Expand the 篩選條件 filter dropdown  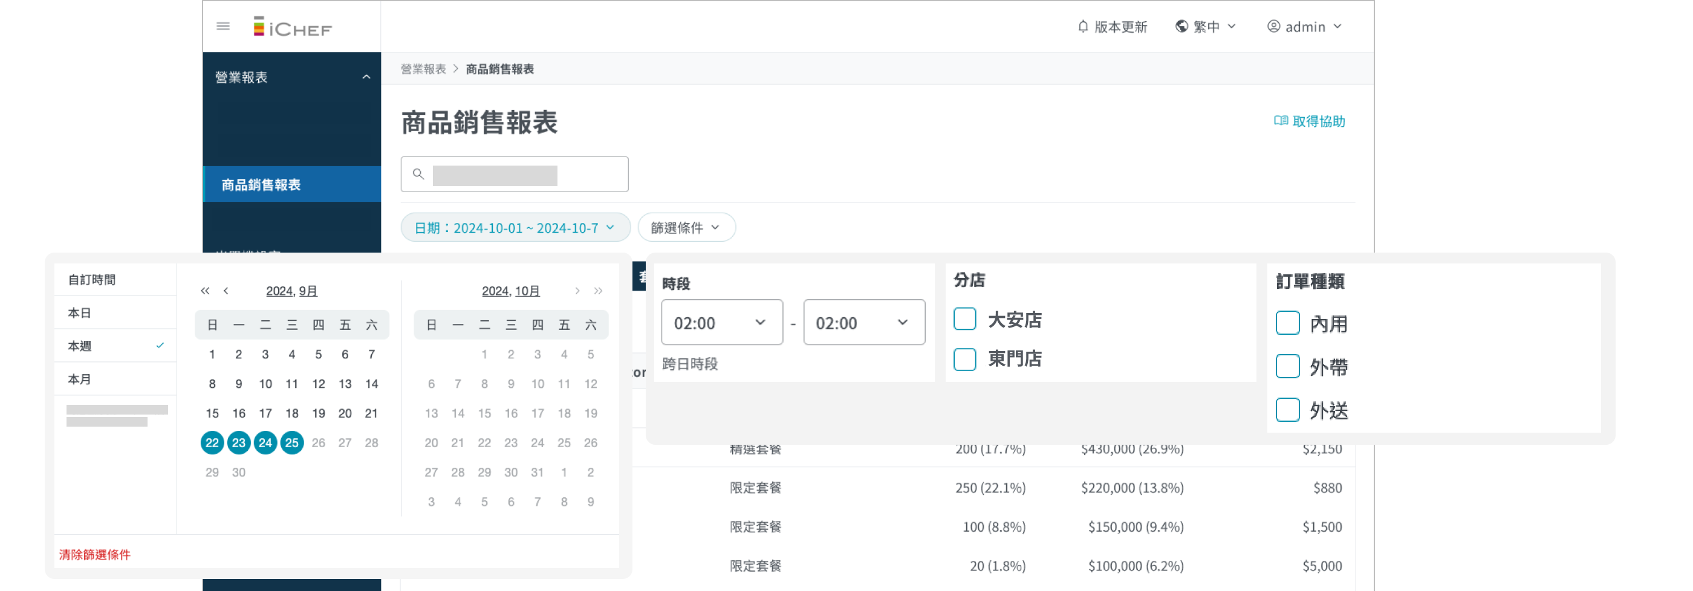[x=686, y=227]
